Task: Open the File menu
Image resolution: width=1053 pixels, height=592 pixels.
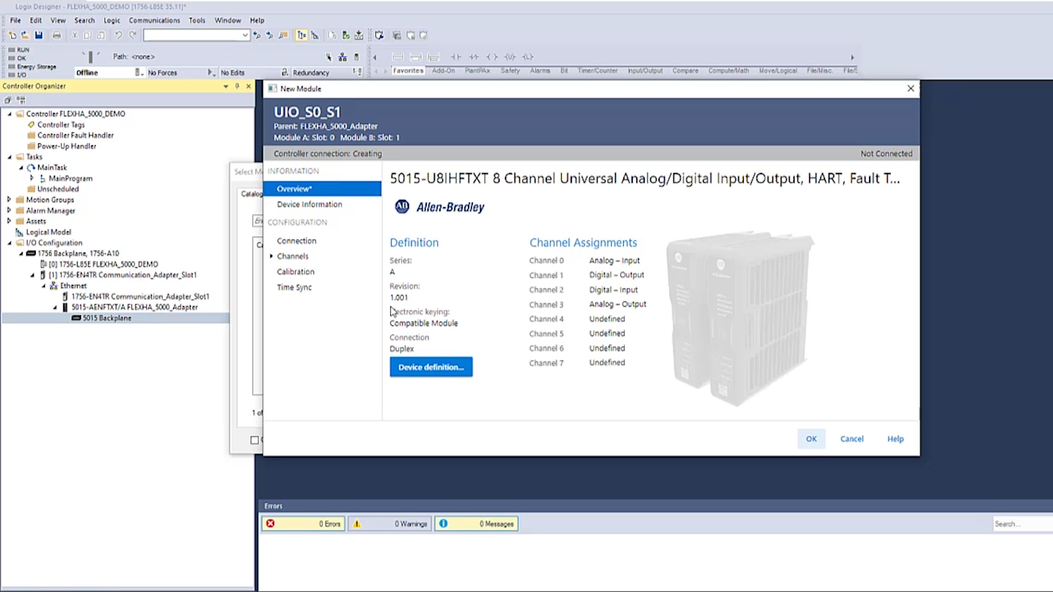Action: tap(16, 20)
